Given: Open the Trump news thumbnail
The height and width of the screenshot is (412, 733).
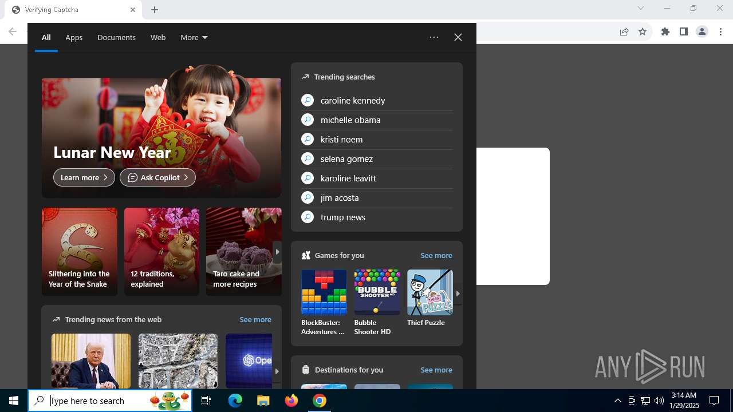Looking at the screenshot, I should (91, 361).
